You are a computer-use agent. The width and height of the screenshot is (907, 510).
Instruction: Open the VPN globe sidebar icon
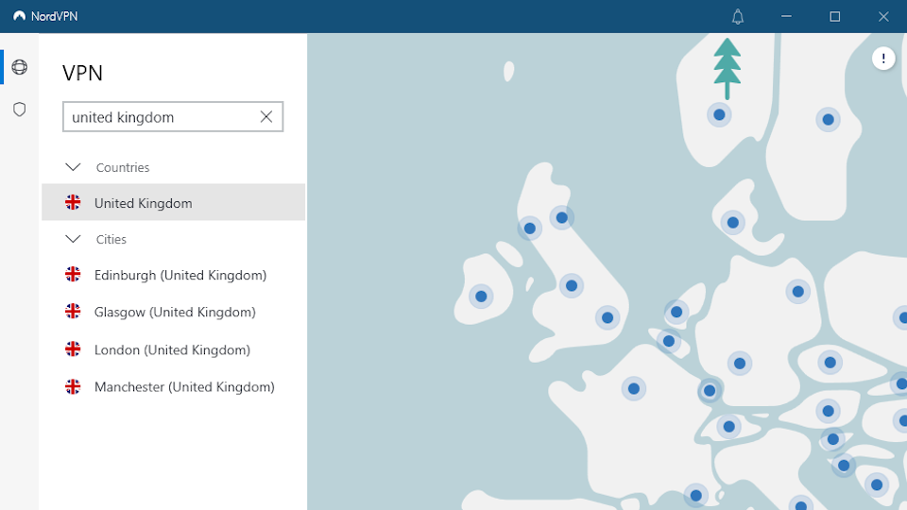point(19,67)
